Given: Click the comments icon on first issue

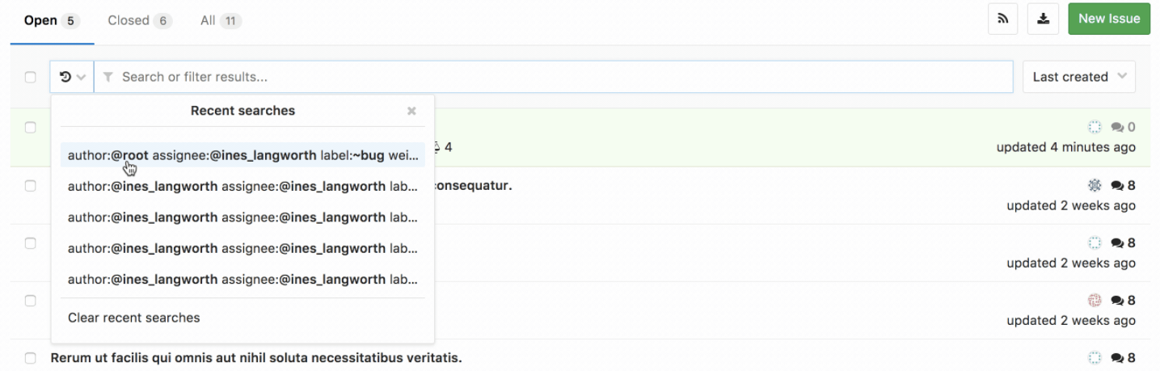Looking at the screenshot, I should [x=1118, y=127].
